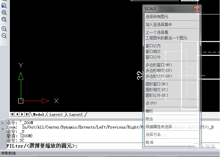The width and height of the screenshot is (220, 157).
Task: Select 圆形相交 (CC) option
Action: [x=171, y=90]
